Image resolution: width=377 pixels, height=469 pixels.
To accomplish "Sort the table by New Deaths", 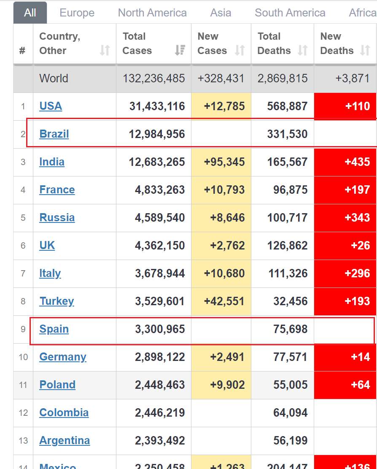I will click(x=365, y=51).
